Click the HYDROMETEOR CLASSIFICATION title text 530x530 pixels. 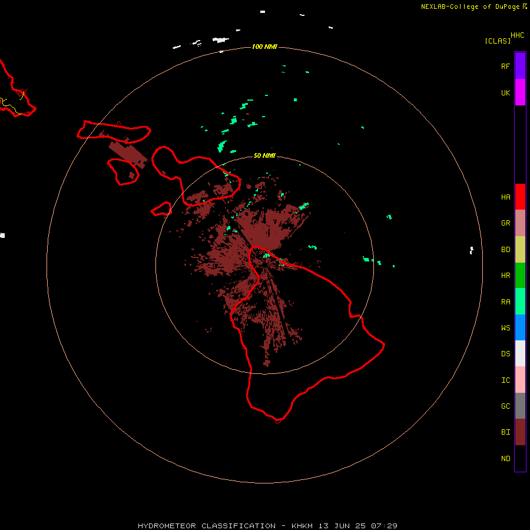tap(207, 526)
